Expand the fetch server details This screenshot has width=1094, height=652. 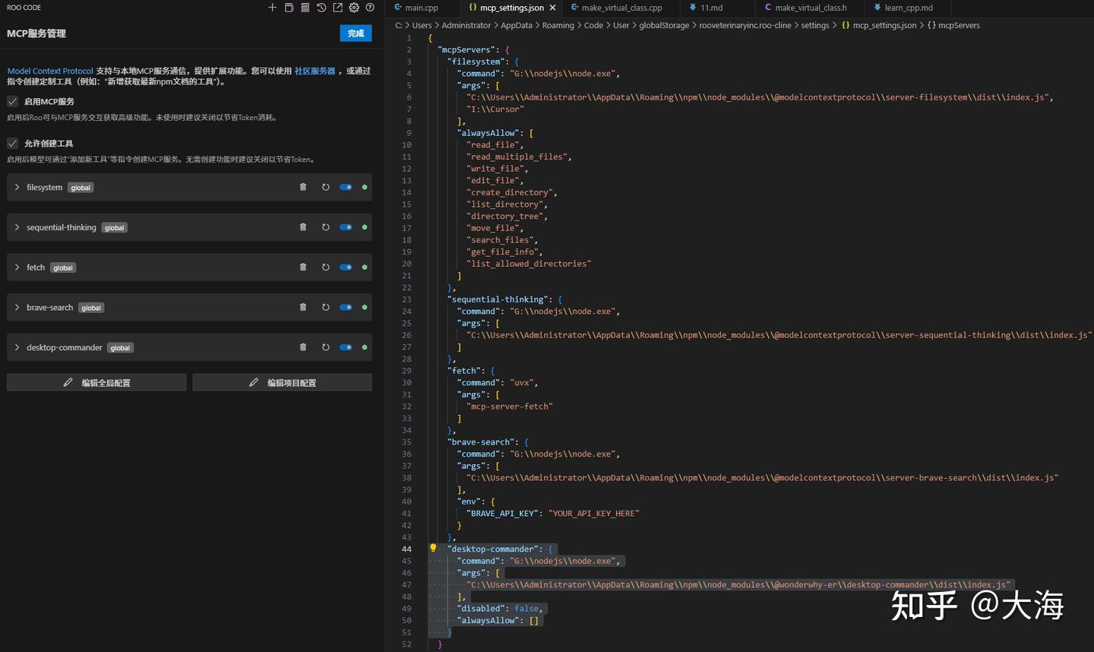point(17,267)
